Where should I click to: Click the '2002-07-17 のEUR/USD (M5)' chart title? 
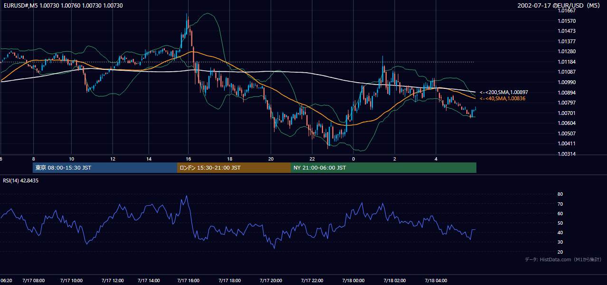(x=559, y=5)
